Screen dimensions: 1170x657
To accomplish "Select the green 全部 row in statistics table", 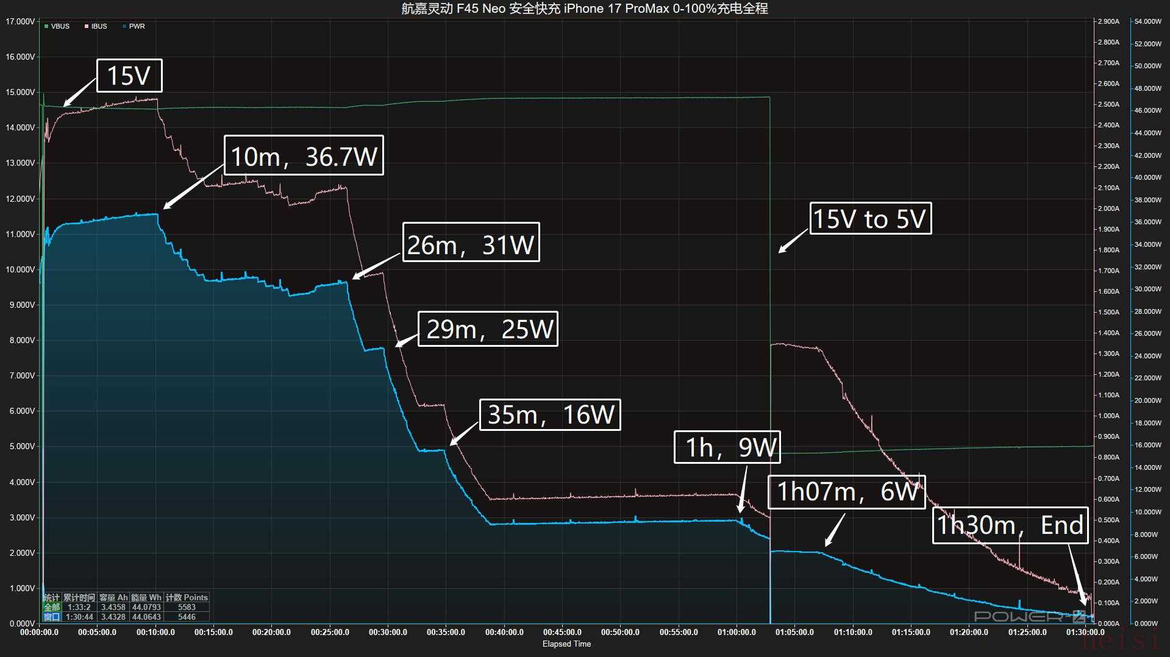I will point(52,607).
